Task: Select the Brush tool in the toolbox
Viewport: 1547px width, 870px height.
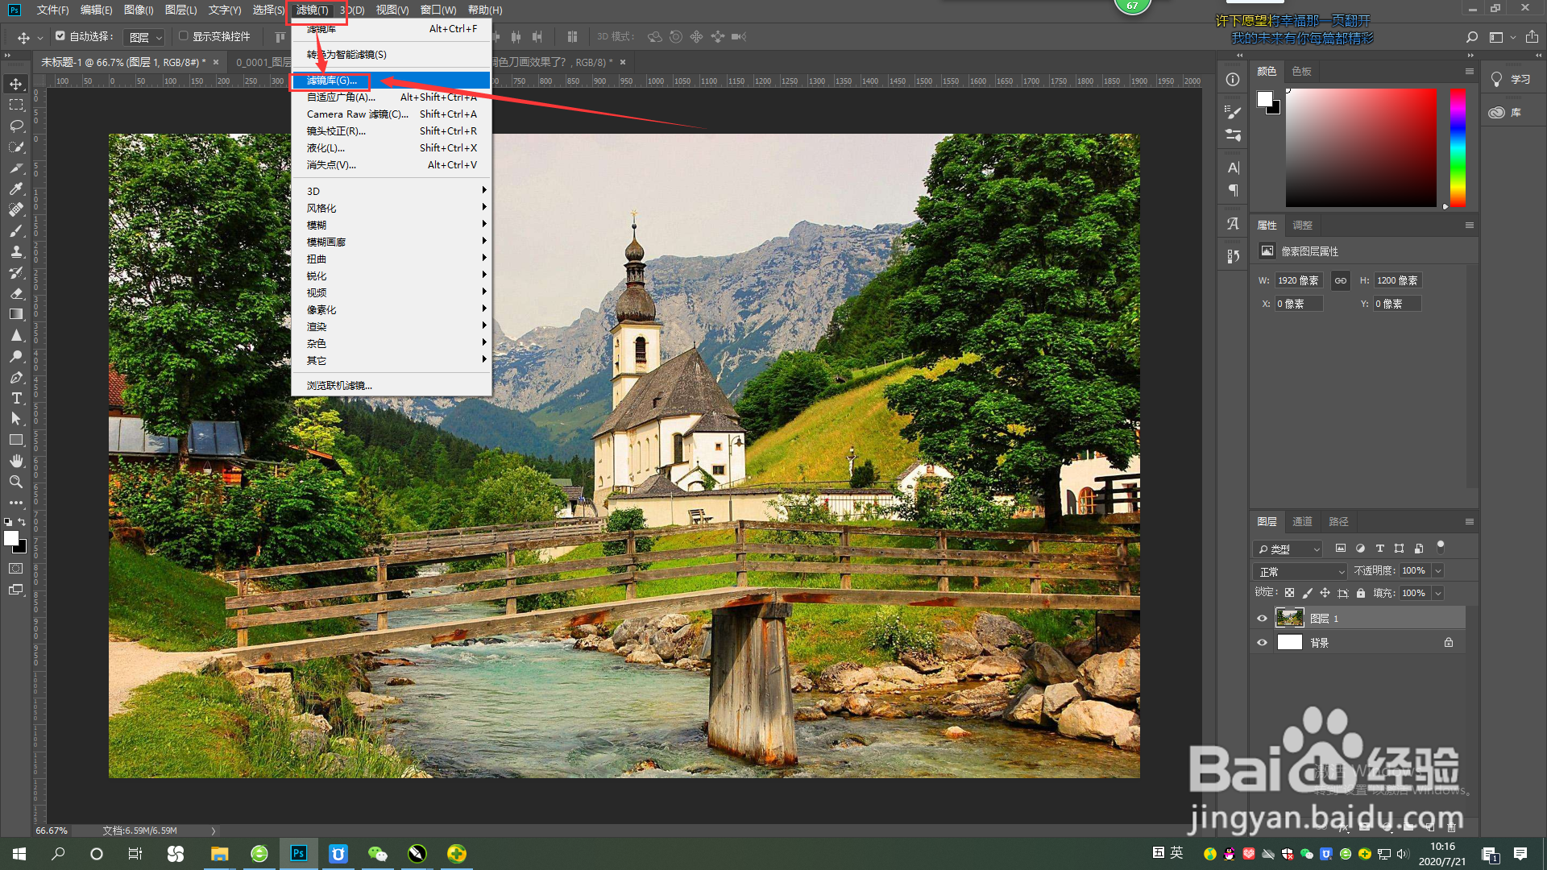Action: click(x=16, y=230)
